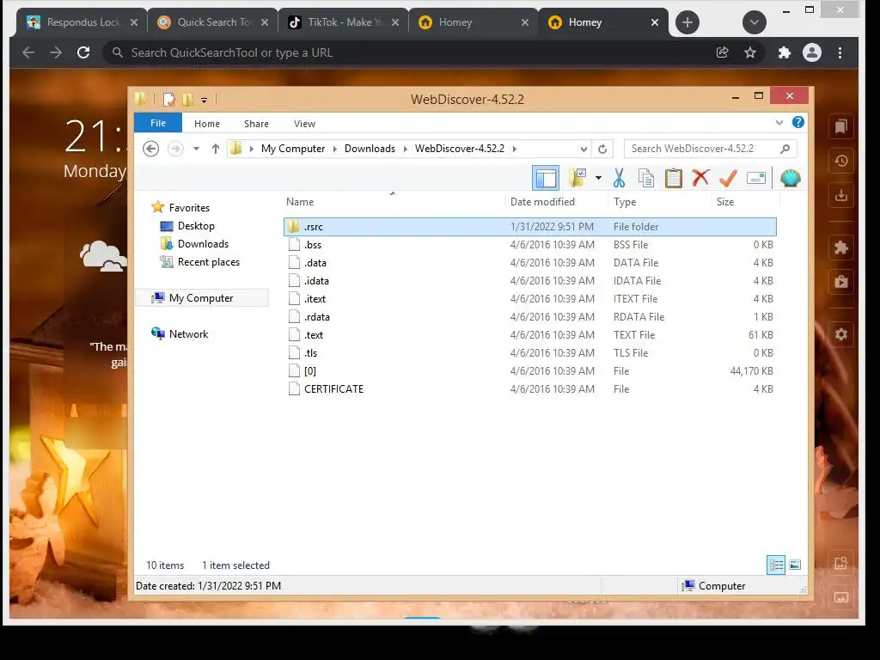Open the Home ribbon tab
The height and width of the screenshot is (660, 880).
(207, 124)
